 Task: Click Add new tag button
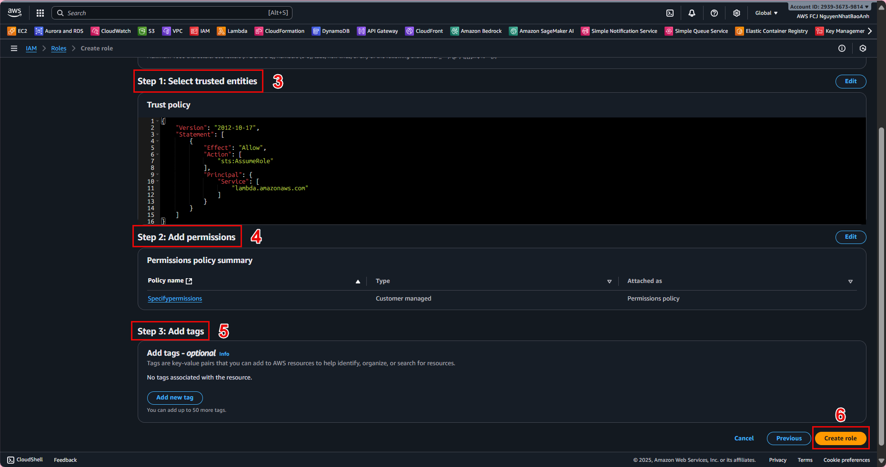pos(175,398)
